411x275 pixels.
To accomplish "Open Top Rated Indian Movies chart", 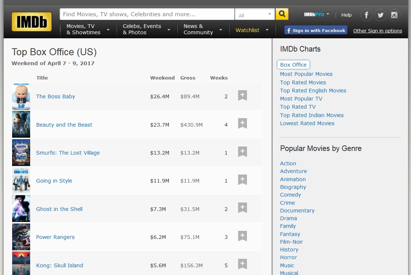I will (x=312, y=115).
